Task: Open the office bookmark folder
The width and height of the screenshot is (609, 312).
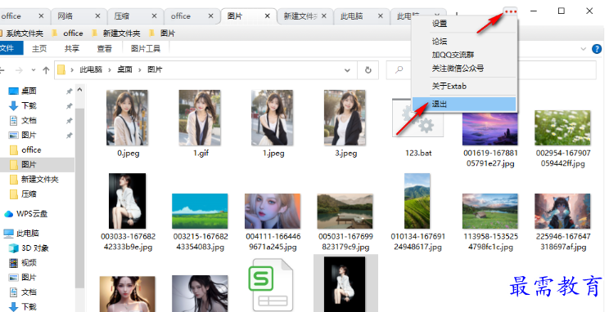Action: [67, 33]
